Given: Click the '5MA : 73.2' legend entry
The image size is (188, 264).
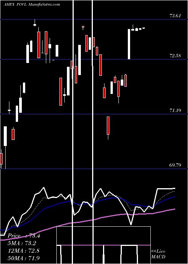Looking at the screenshot, I should 22,243.
